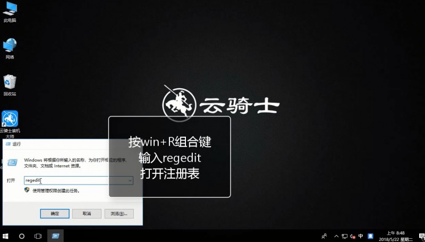Image resolution: width=425 pixels, height=242 pixels.
Task: Switch the 中 input method indicator
Action: pos(361,236)
